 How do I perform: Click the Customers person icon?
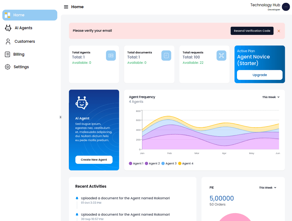(x=8, y=41)
